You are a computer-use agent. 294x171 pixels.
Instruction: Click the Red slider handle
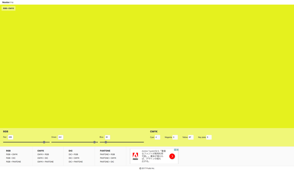(x=44, y=142)
